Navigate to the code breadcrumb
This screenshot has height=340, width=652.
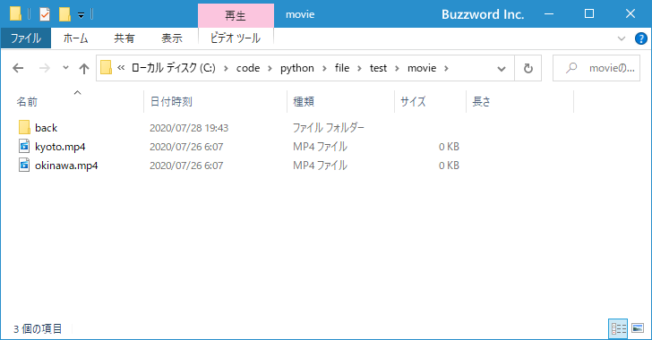coord(248,68)
